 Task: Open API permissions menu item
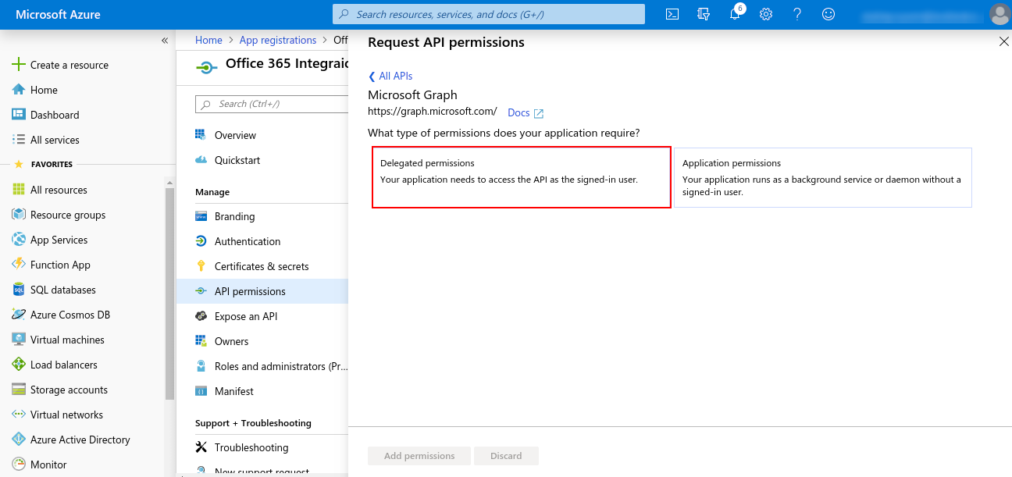[x=250, y=291]
